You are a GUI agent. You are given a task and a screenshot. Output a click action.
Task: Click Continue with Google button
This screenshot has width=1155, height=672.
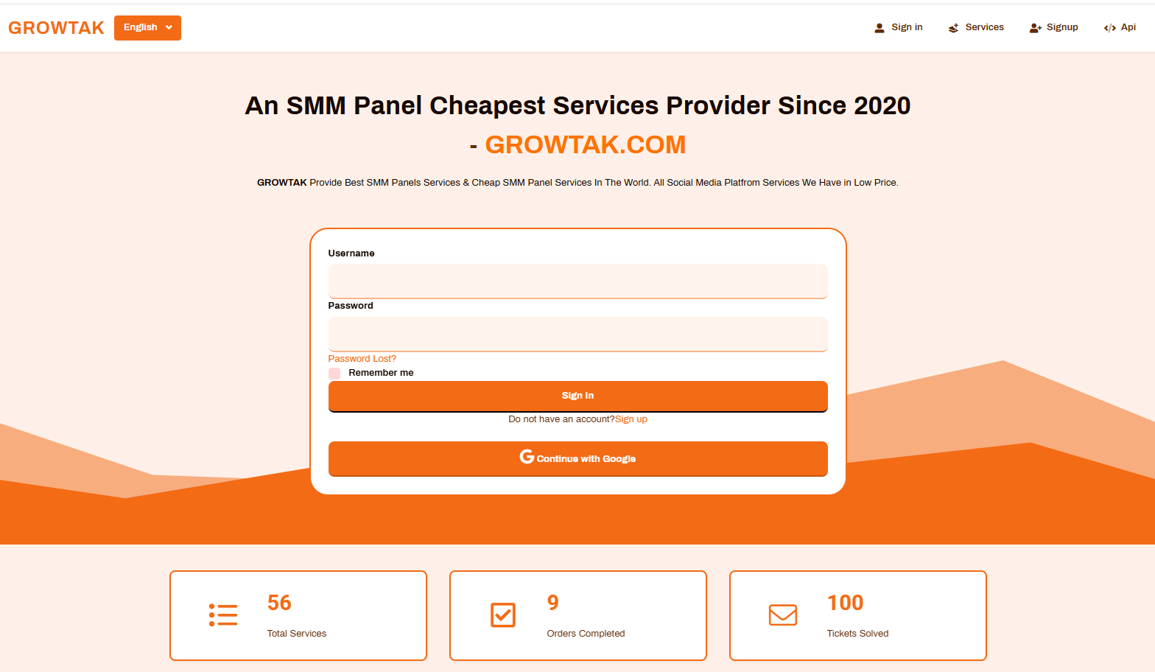point(577,458)
